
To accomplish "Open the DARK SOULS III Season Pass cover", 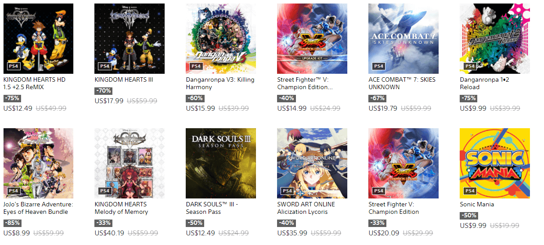I will click(221, 163).
